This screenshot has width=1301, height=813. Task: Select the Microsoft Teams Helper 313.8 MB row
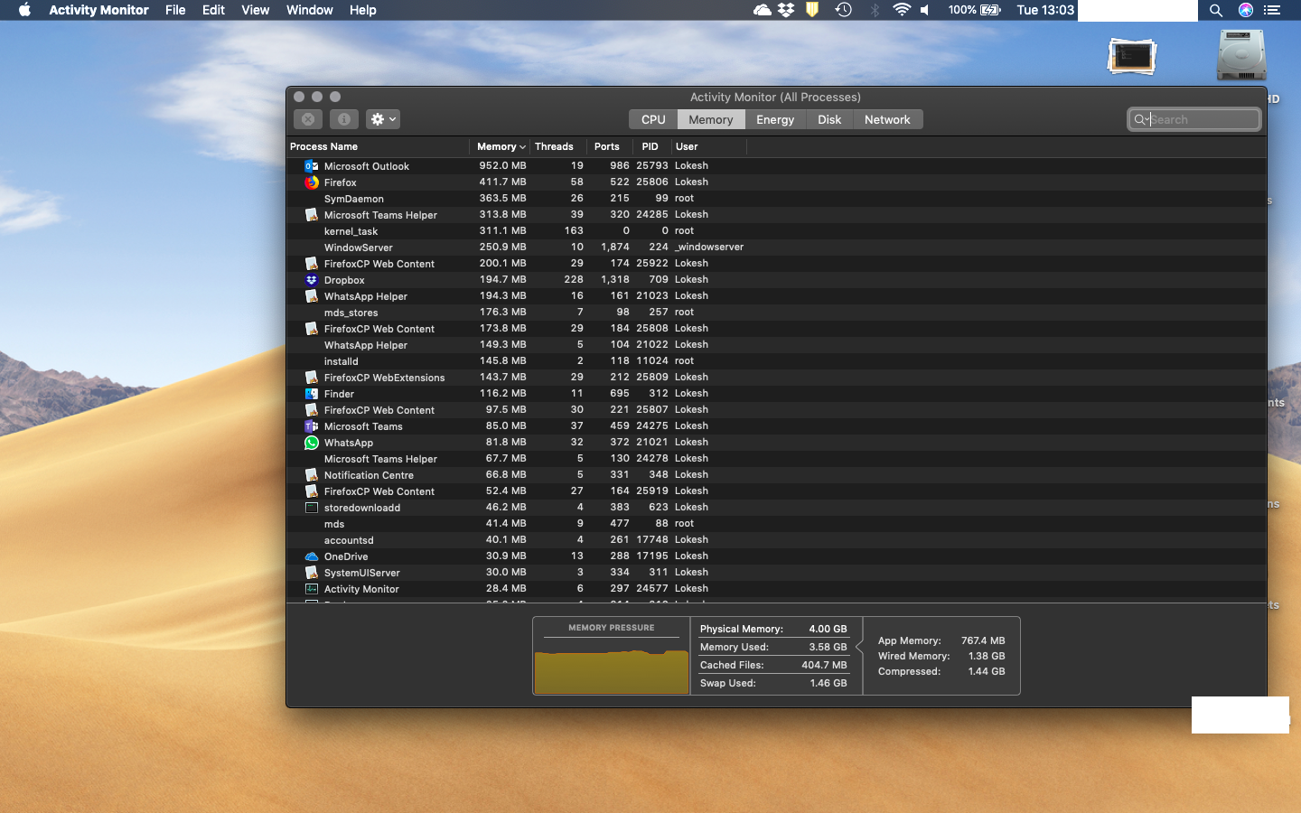point(776,215)
